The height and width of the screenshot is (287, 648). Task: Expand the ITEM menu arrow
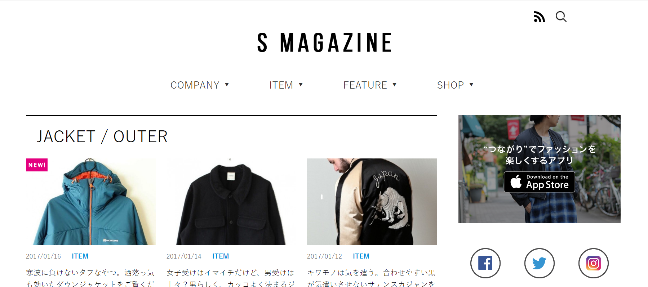point(301,85)
